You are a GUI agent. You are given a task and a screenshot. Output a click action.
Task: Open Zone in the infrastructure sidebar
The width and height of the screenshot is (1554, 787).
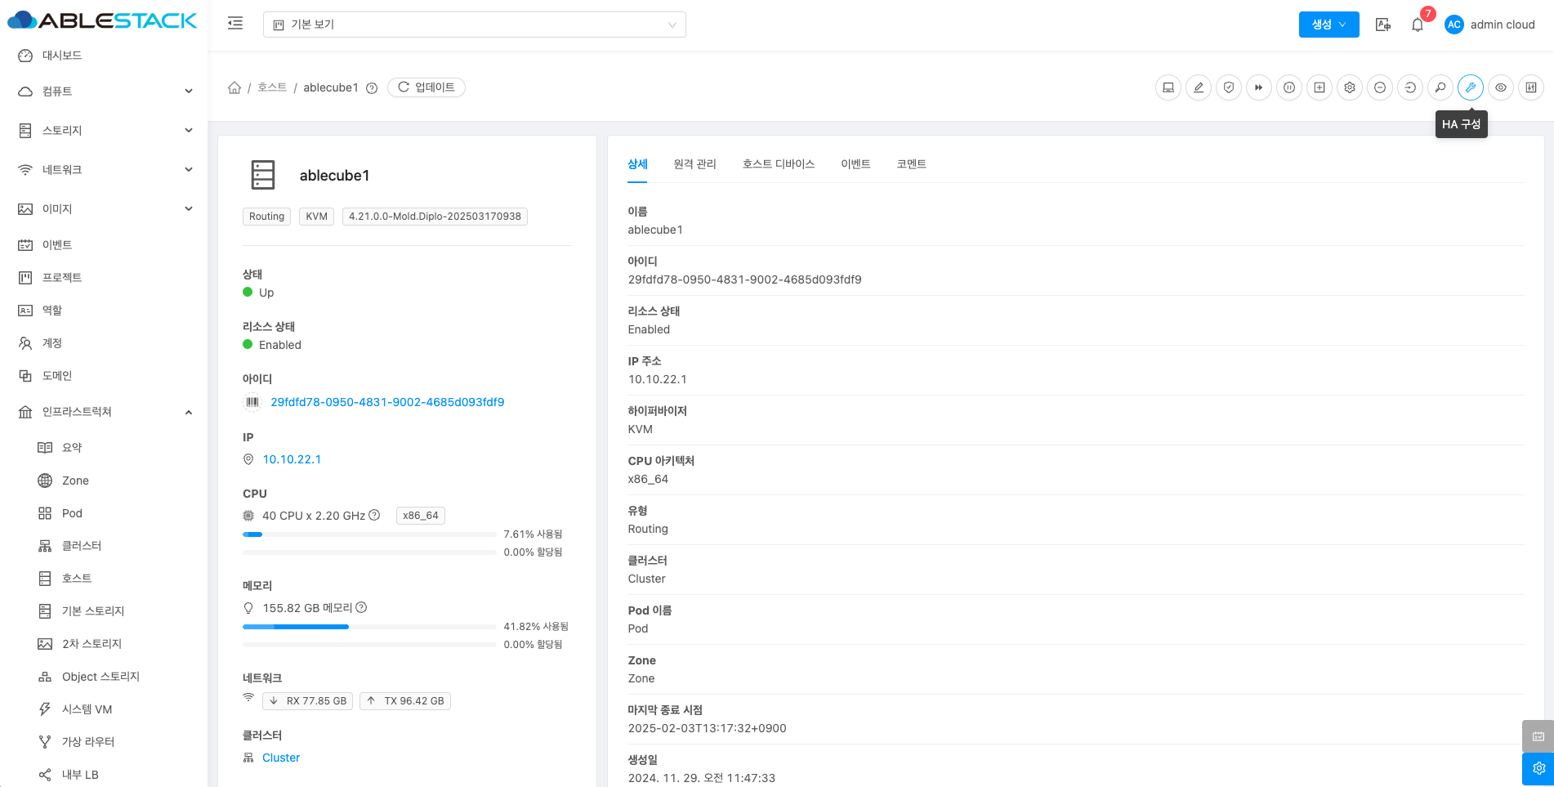tap(75, 481)
